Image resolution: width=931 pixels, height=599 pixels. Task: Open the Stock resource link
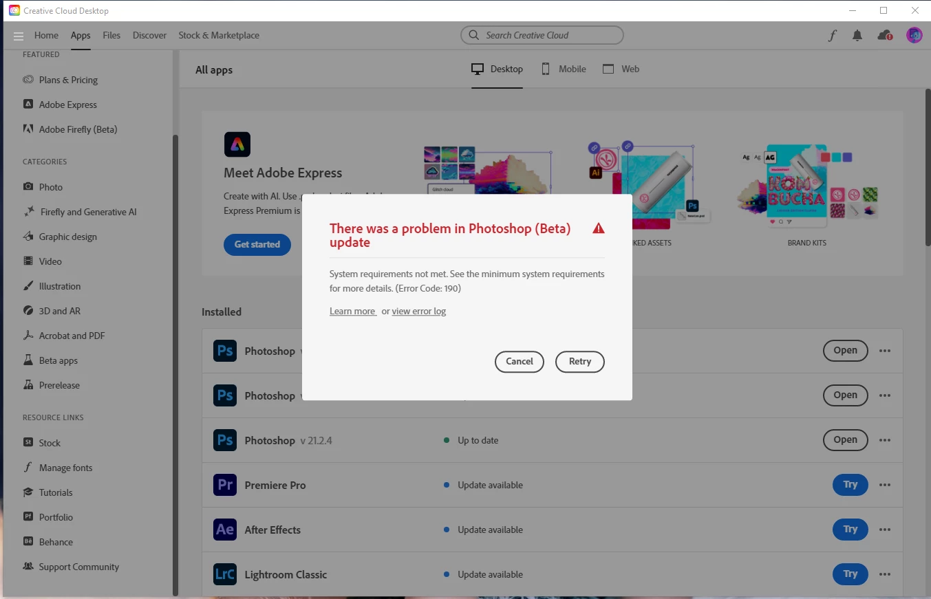coord(41,443)
